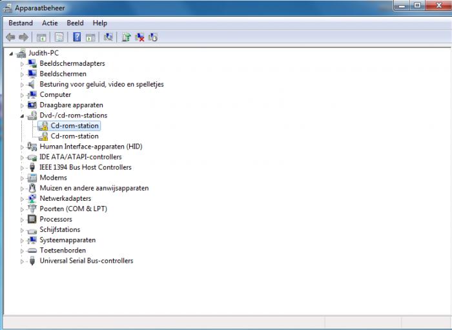452x330 pixels.
Task: Expand the Computer node
Action: tap(22, 95)
